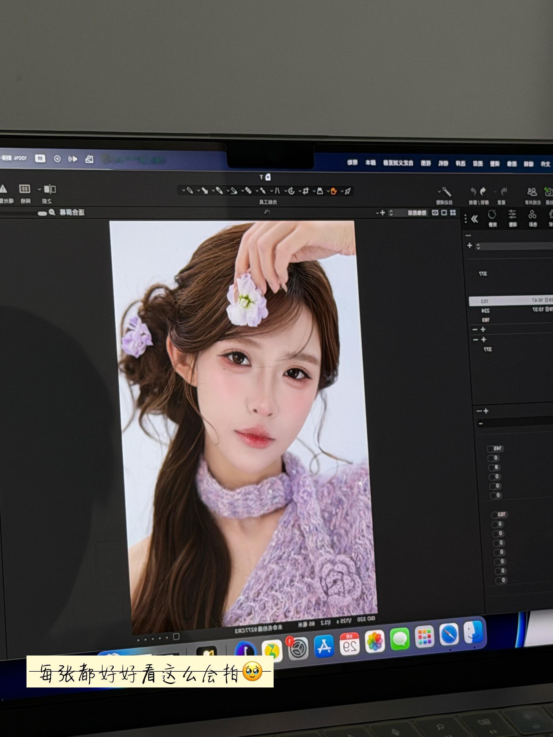
Task: Open Photos app in the Dock
Action: tap(375, 641)
